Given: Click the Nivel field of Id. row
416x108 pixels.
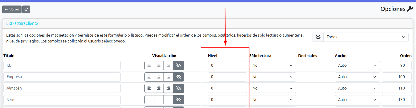Looking at the screenshot, I should coord(227,65).
